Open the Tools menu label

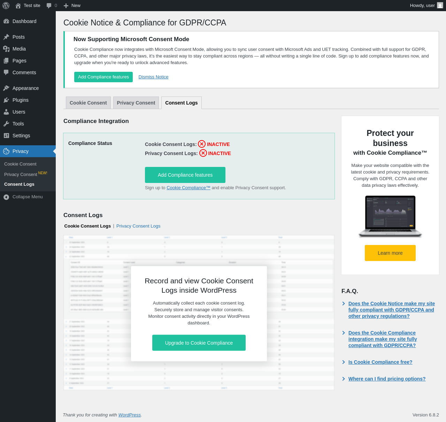coord(18,124)
